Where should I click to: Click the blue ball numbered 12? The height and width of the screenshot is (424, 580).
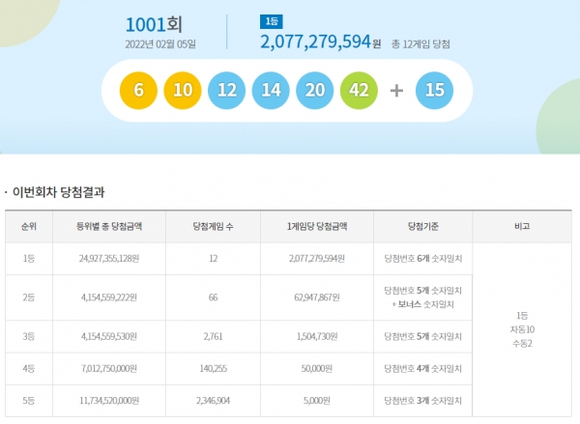227,91
